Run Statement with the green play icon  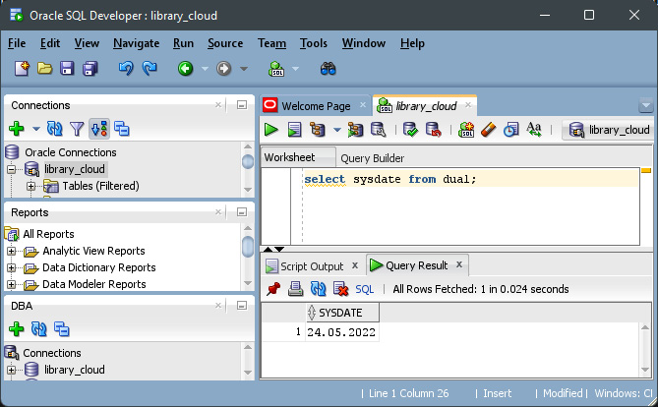[271, 130]
